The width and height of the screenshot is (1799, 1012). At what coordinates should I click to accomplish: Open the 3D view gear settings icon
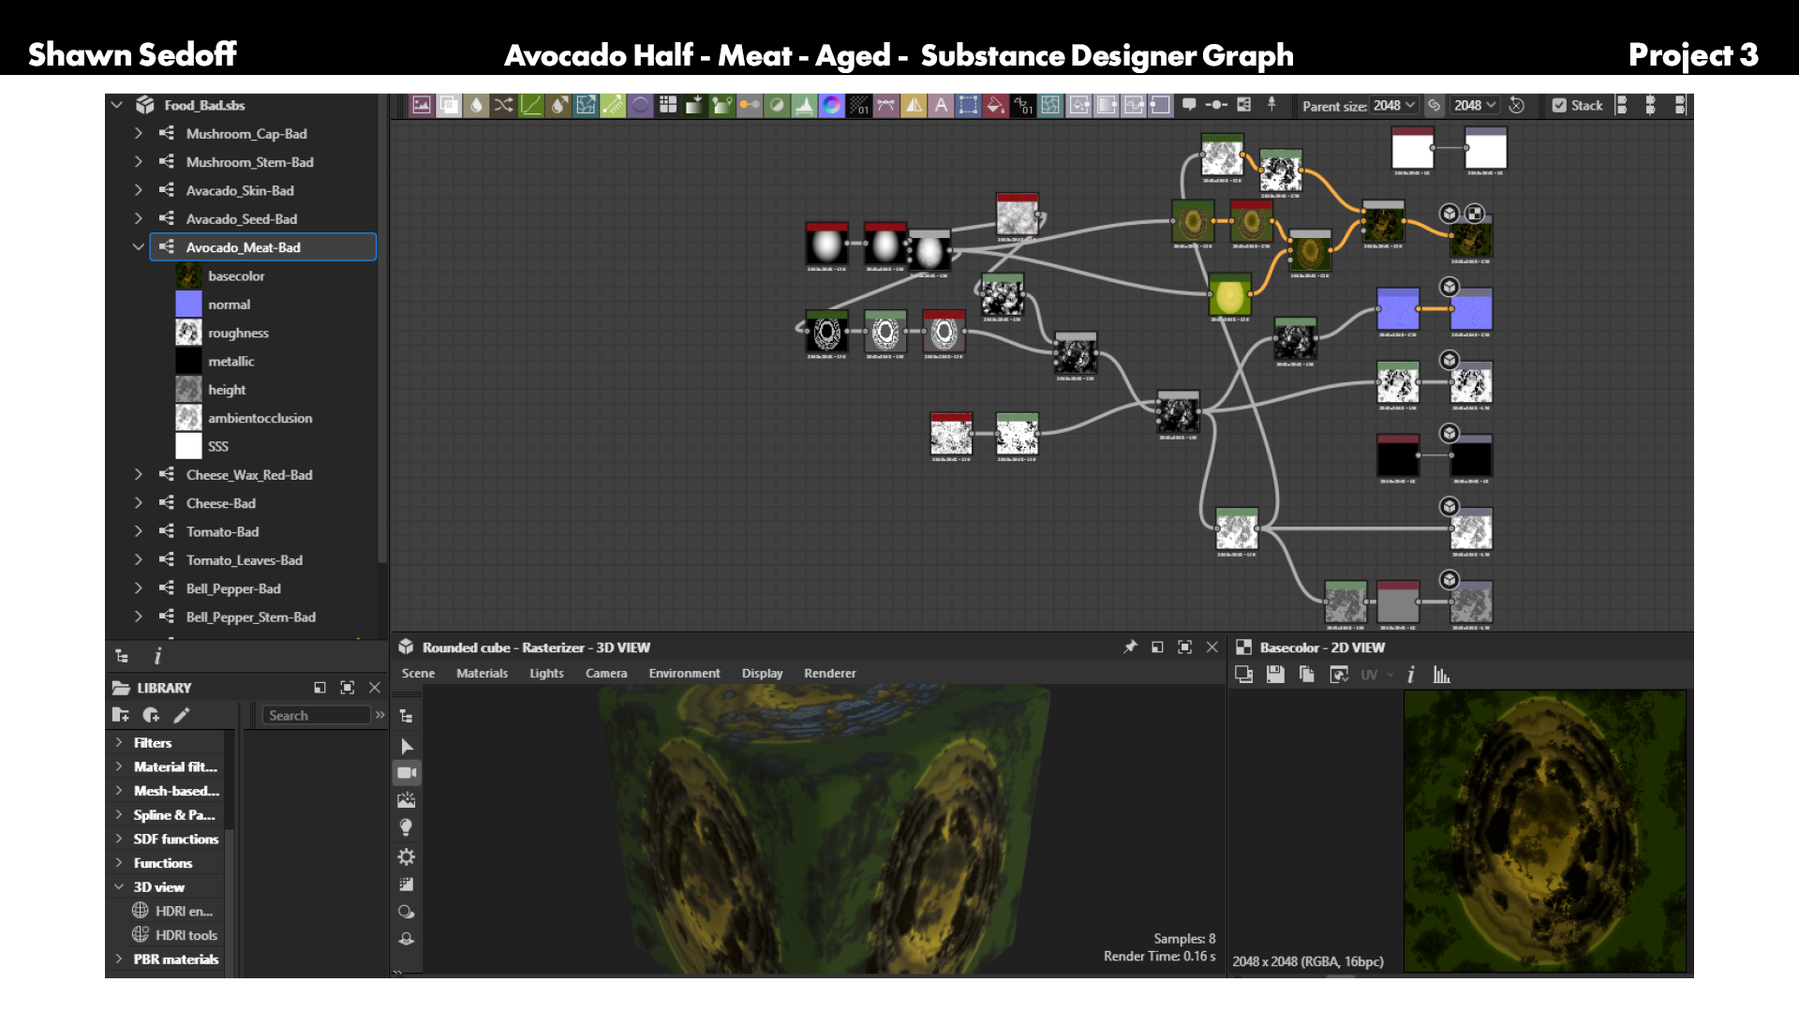tap(406, 856)
